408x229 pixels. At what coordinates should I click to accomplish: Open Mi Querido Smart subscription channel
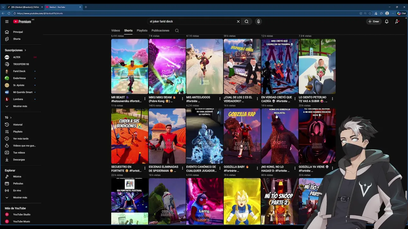click(x=20, y=92)
